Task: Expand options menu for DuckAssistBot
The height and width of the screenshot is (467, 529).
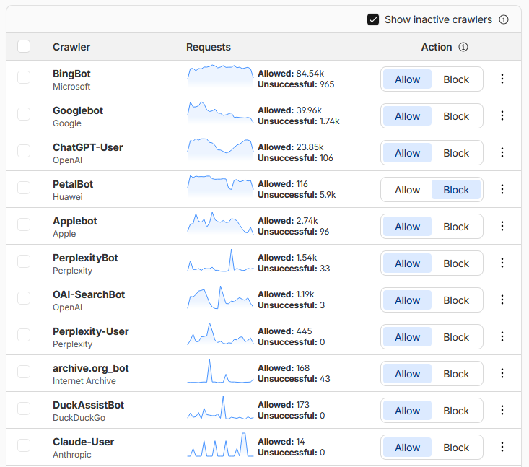Action: pos(502,411)
